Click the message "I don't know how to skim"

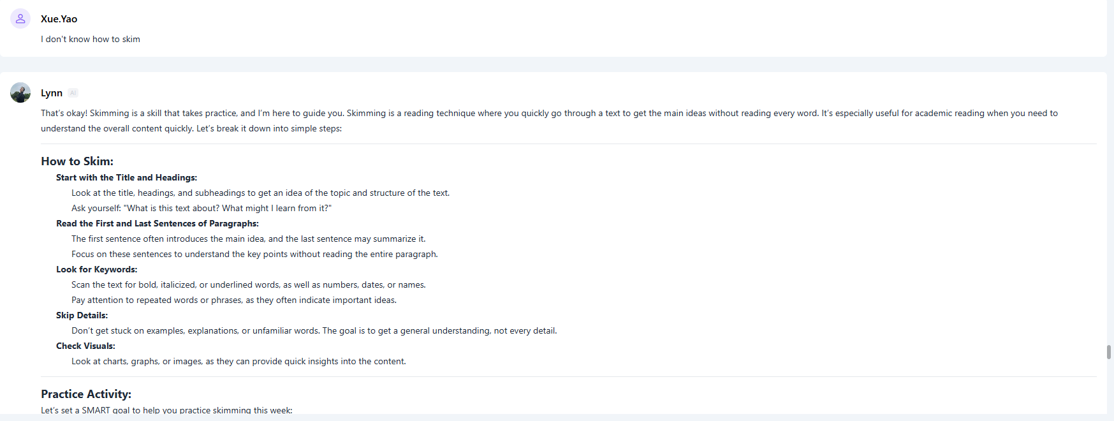click(x=91, y=39)
